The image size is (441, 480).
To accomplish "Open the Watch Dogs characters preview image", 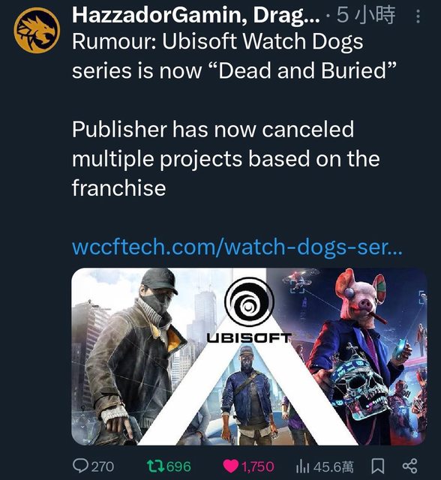I will coord(249,357).
